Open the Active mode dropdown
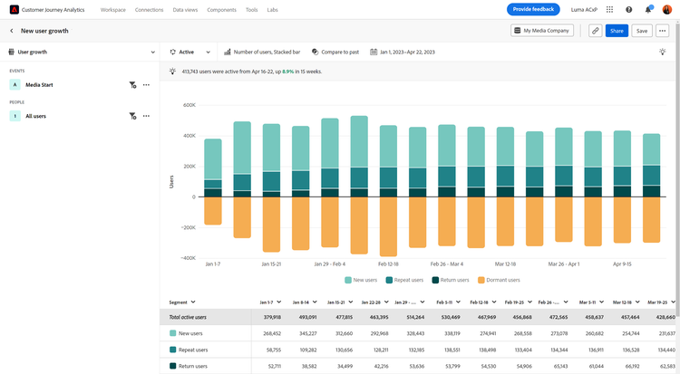The height and width of the screenshot is (374, 680). [x=190, y=53]
